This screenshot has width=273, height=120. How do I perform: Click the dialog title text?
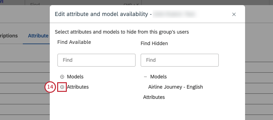(103, 14)
